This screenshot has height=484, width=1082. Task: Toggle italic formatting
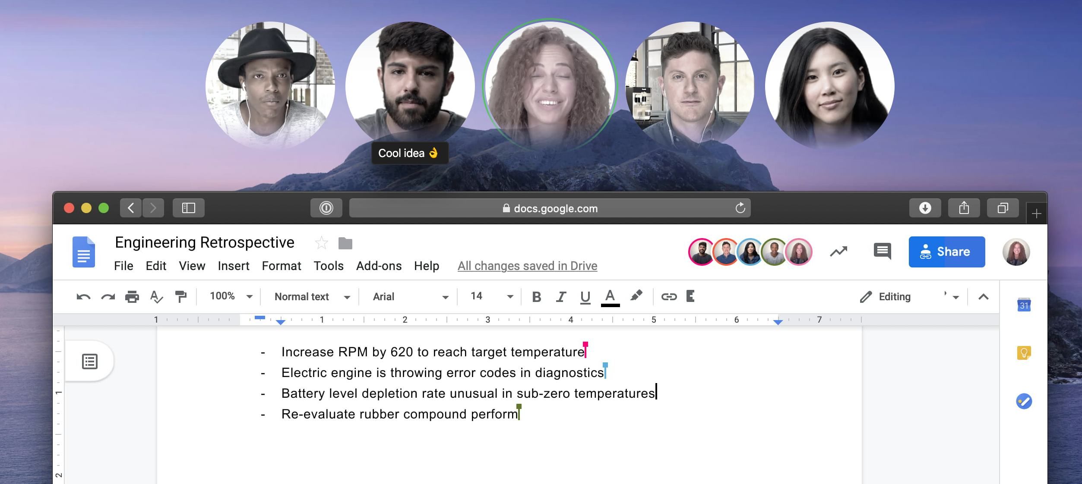click(x=561, y=296)
